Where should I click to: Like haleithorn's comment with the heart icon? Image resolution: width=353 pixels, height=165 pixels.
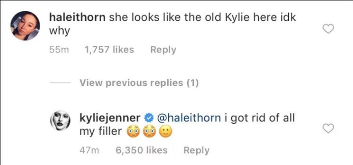328,29
